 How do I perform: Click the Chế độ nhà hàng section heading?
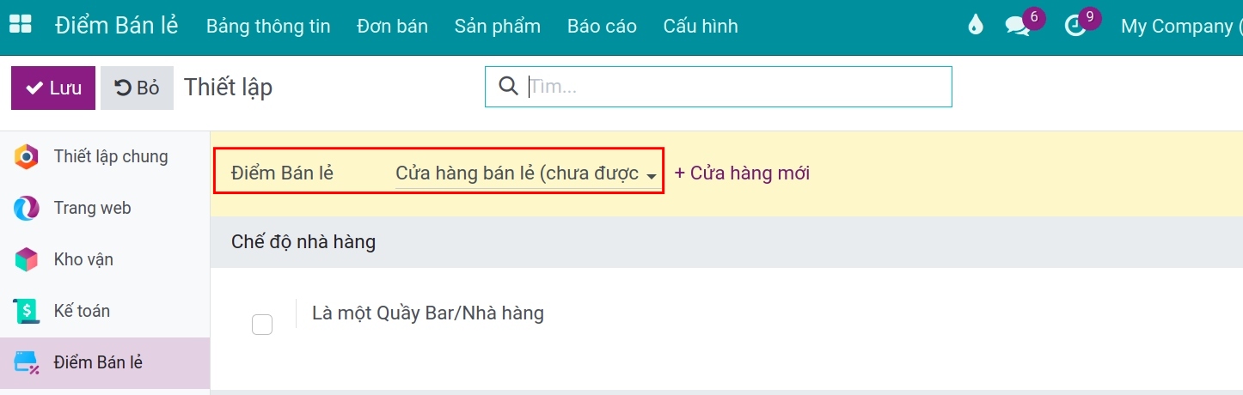[x=303, y=242]
